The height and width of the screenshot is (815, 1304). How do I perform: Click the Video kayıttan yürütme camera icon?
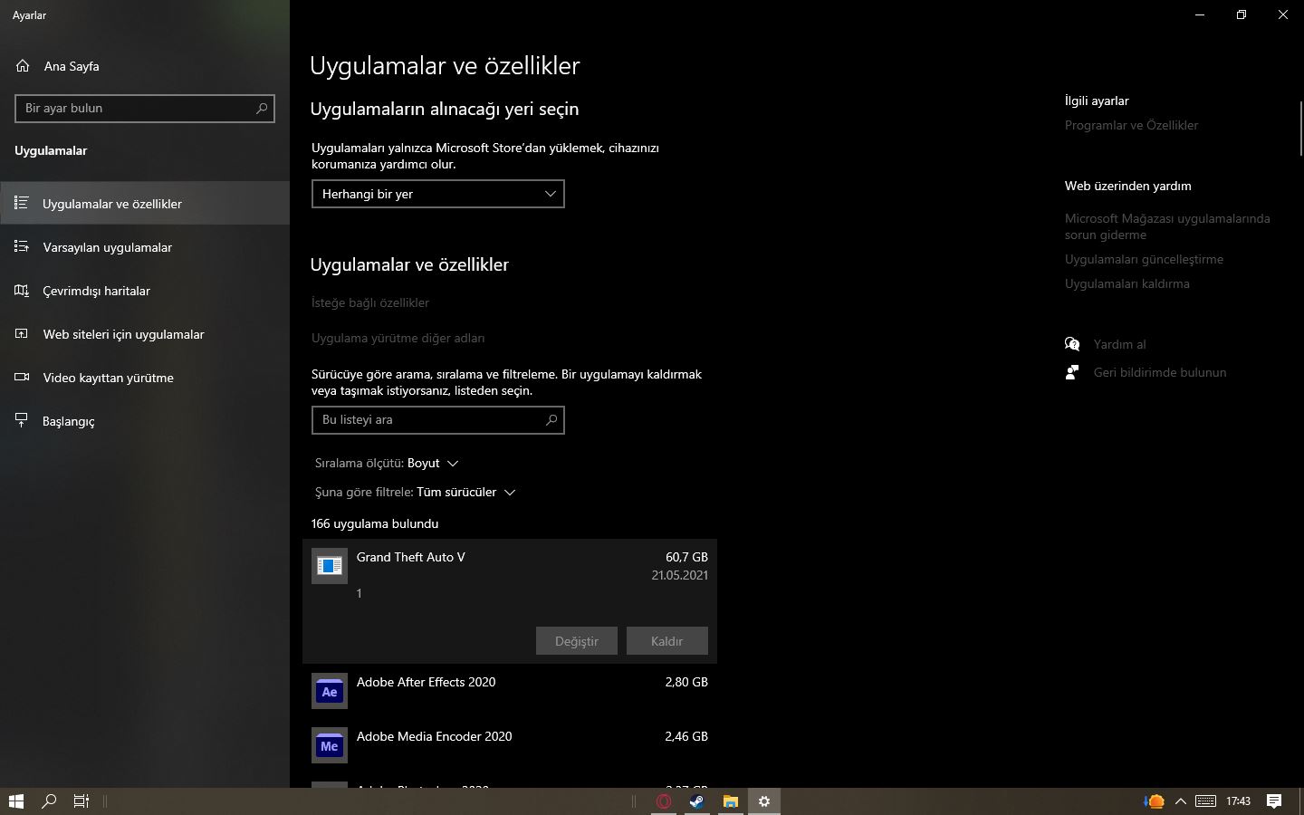click(x=22, y=378)
